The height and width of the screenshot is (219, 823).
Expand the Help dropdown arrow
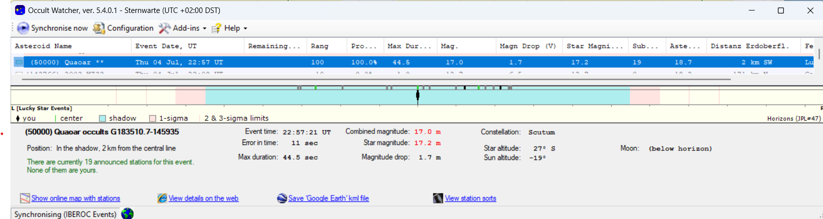[245, 28]
